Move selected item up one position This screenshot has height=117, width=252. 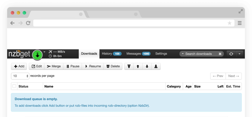pos(138,67)
